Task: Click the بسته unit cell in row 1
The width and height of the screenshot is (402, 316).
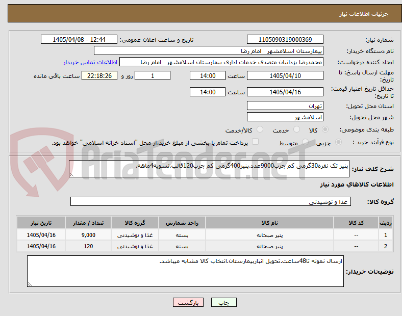Action: pyautogui.click(x=182, y=235)
